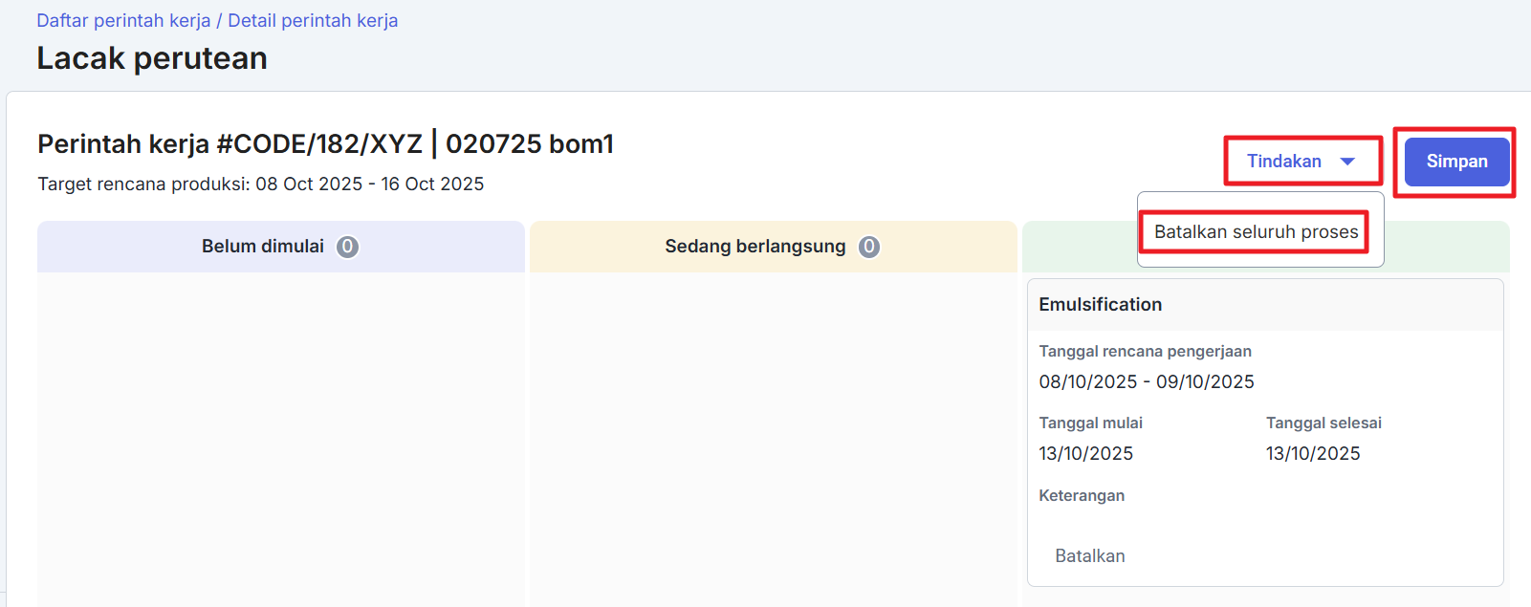Click planned date range 08/10/2025 - 09/10/2025

tap(1146, 382)
